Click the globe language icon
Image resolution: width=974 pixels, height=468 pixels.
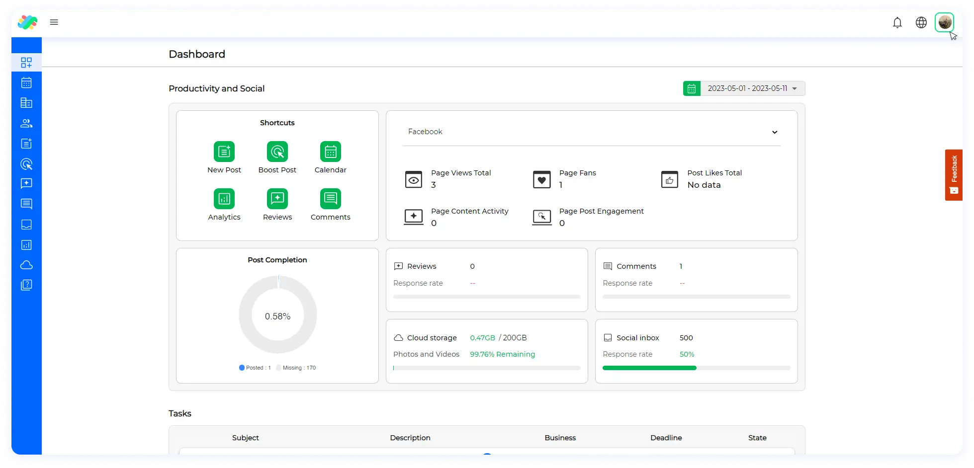pos(921,23)
